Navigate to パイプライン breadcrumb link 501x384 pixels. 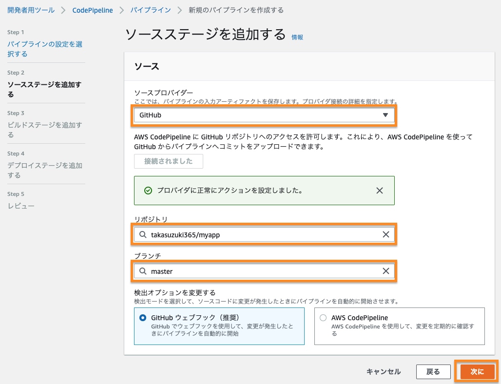pyautogui.click(x=150, y=10)
